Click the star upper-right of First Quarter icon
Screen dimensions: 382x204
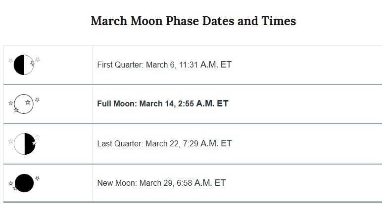coord(38,59)
